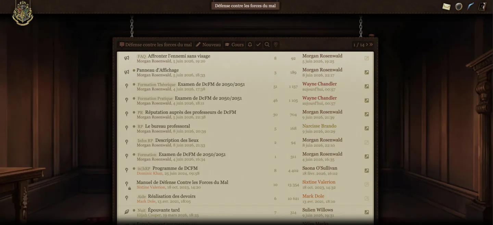Go to last post of Panneau d'Affichage
The width and height of the screenshot is (493, 225).
(367, 72)
